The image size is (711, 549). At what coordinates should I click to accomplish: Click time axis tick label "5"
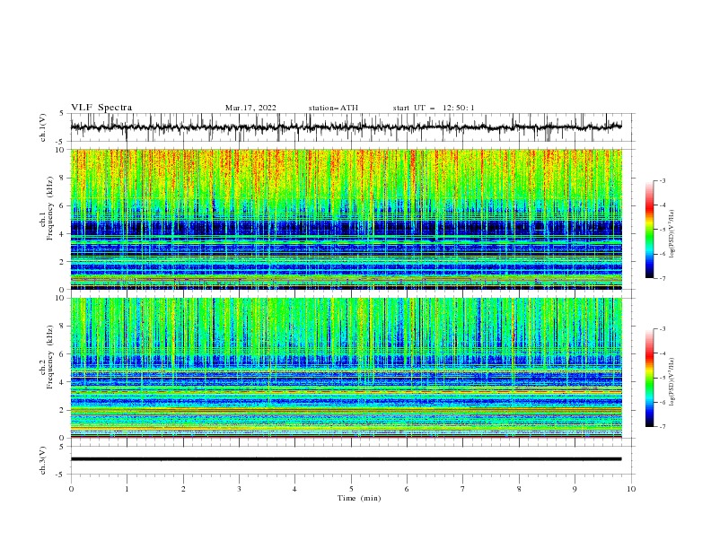351,489
